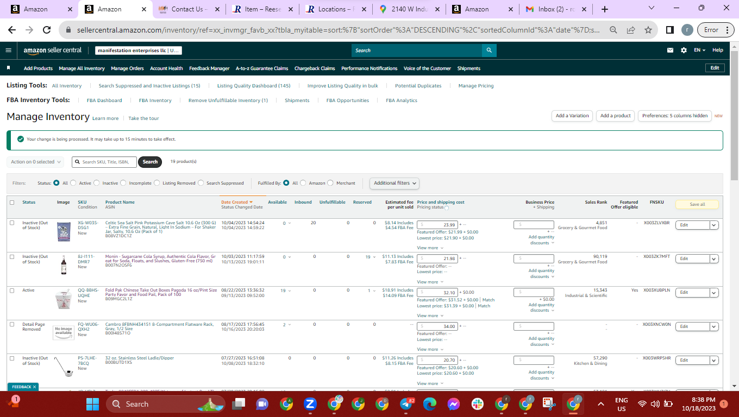Go to Account Health in the navigation bar

166,68
